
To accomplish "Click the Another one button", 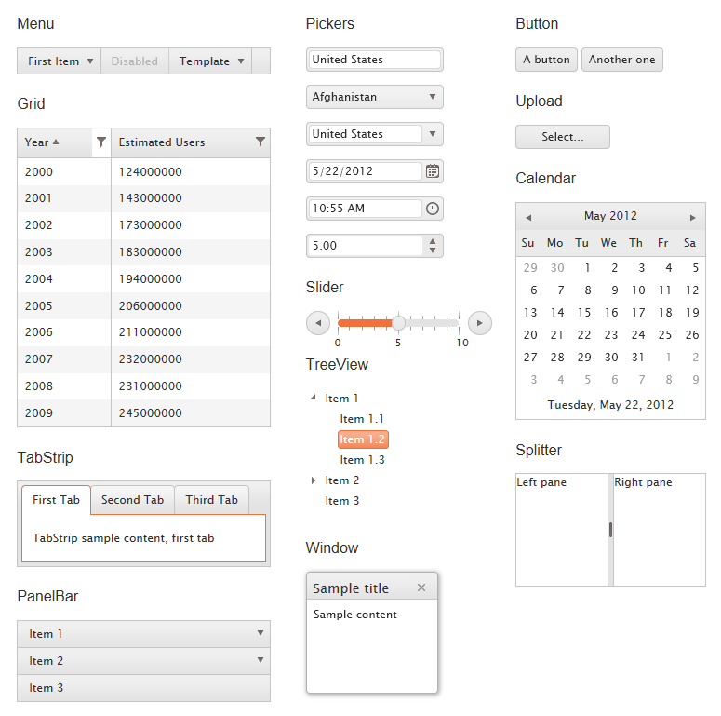I will [x=622, y=60].
